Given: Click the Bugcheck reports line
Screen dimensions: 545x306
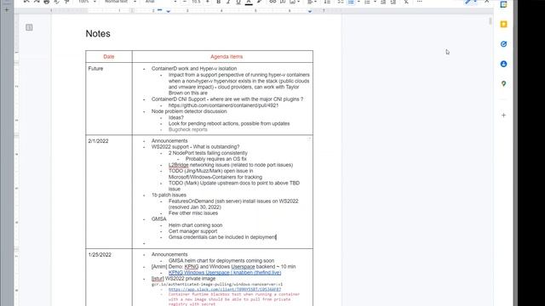Looking at the screenshot, I should [x=187, y=129].
